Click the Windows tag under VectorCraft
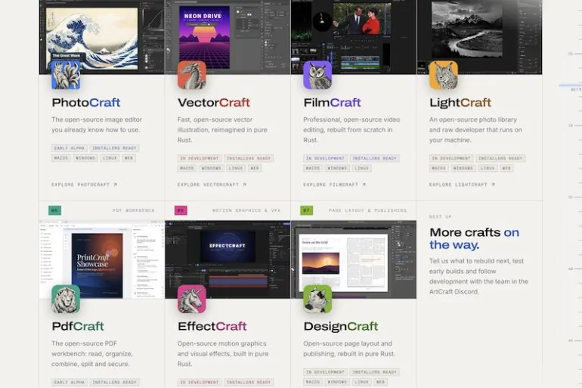The width and height of the screenshot is (582, 388). tap(211, 168)
